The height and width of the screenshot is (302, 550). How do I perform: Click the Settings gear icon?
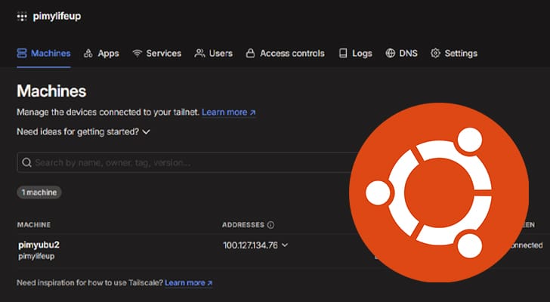[435, 54]
